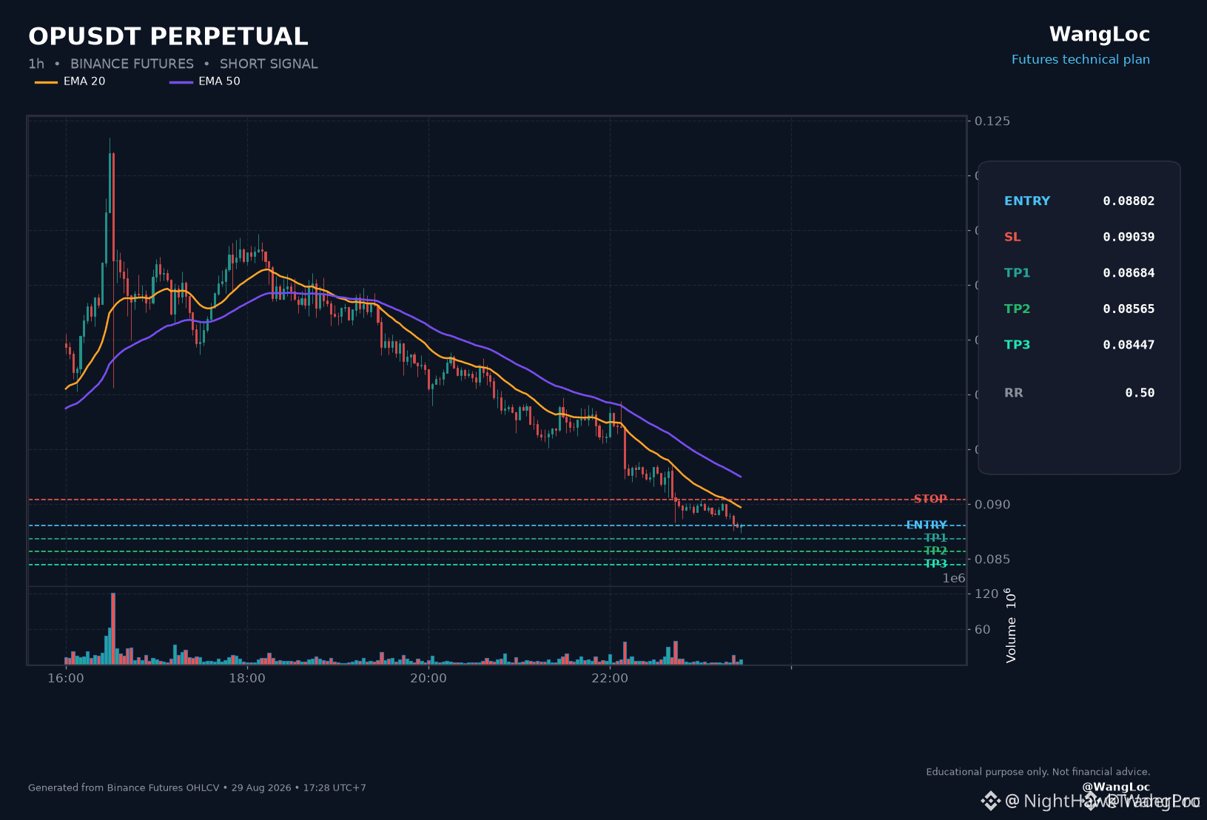Click 'Generated from Binance Futures OHLCV' footer text
Screen dimensions: 1207x820
click(124, 788)
